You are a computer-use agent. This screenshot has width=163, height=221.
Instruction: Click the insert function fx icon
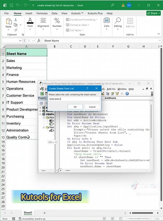click(39, 41)
